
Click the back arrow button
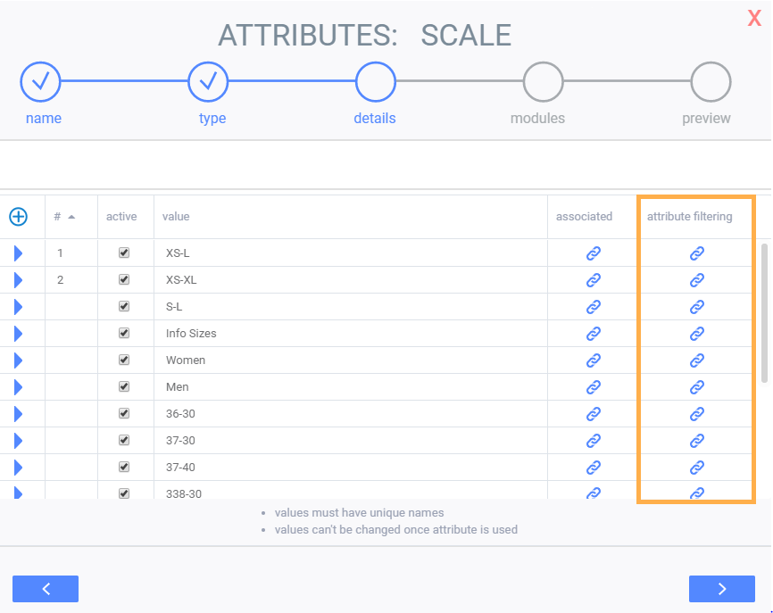46,589
